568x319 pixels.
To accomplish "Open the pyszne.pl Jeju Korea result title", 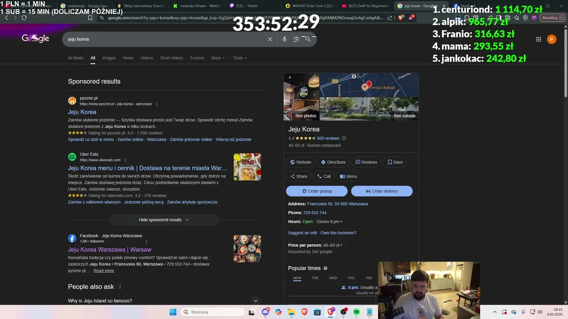I will (82, 112).
